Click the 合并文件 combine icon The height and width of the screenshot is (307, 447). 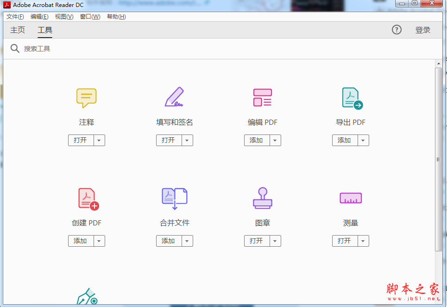coord(175,198)
